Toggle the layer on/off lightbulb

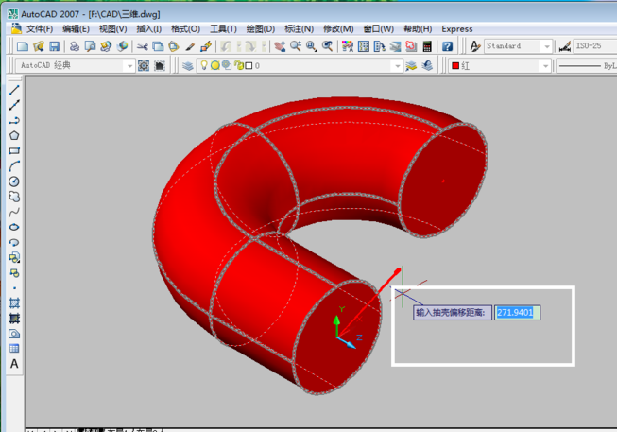(202, 66)
